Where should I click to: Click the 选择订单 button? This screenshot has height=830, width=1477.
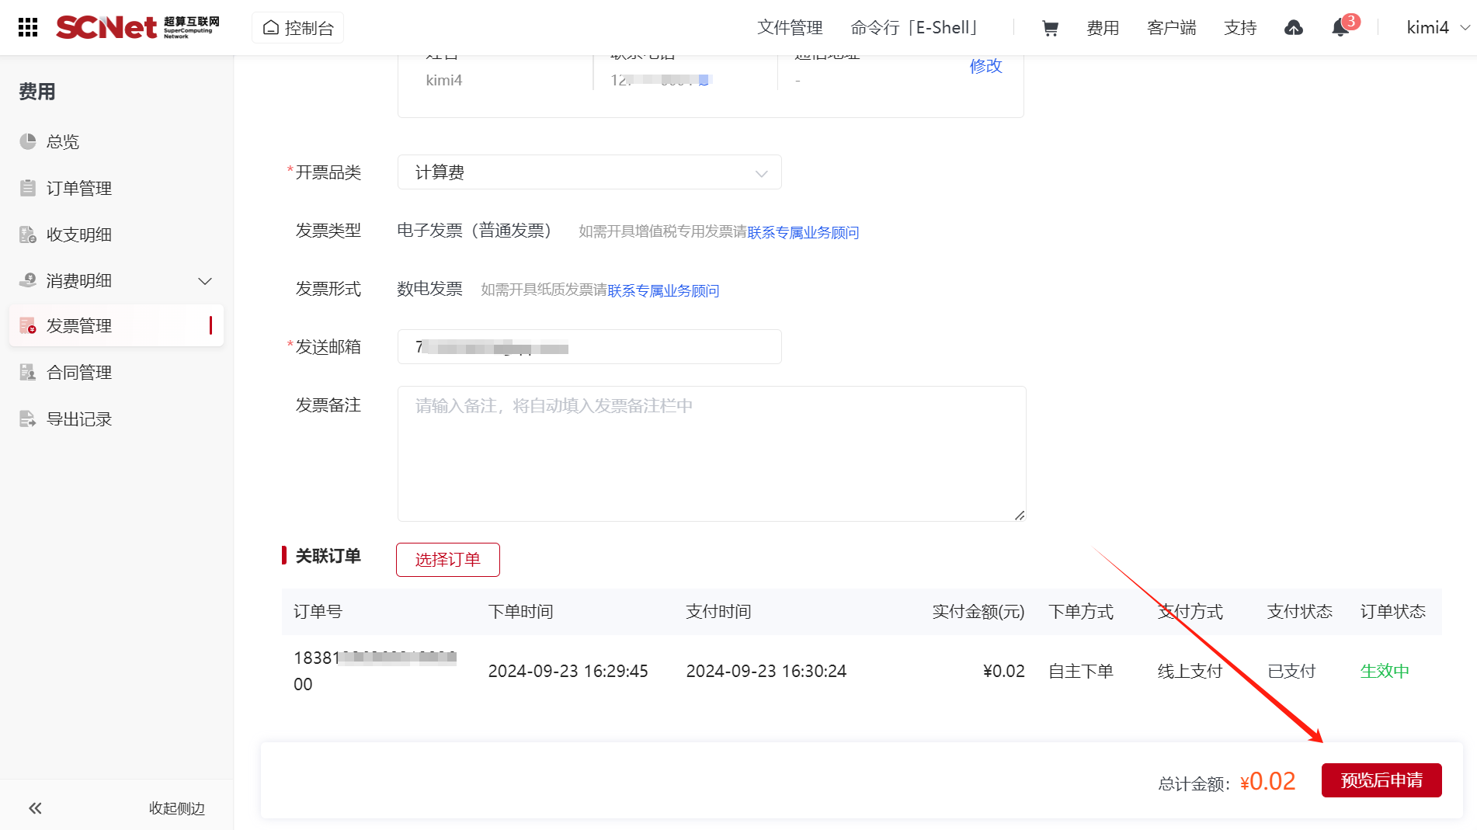(x=447, y=560)
